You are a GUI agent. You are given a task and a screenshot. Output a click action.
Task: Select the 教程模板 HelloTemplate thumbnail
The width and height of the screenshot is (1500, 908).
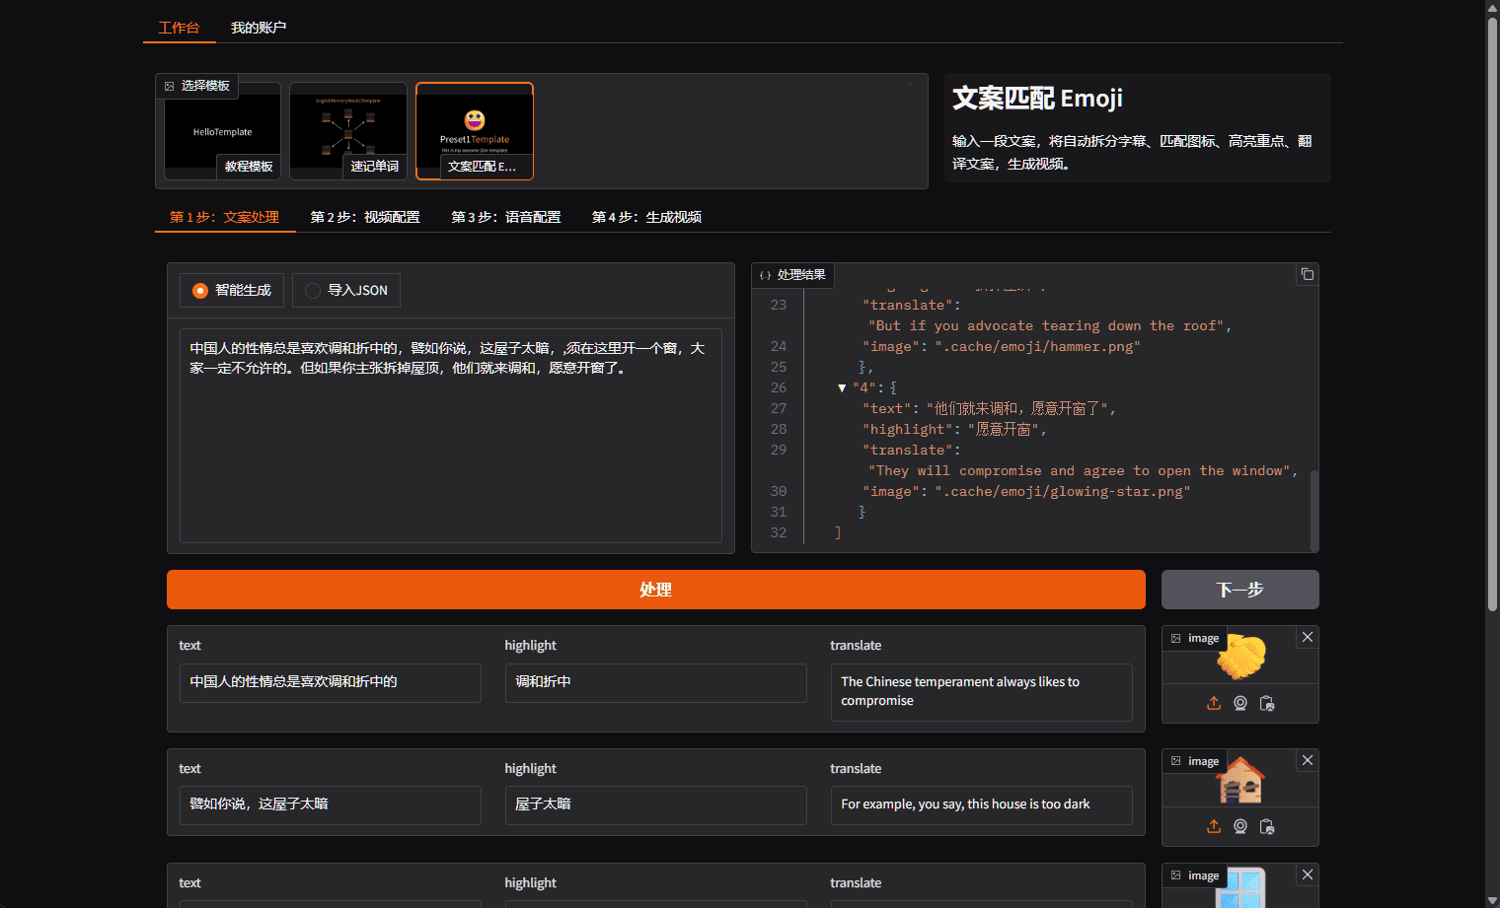click(x=222, y=131)
